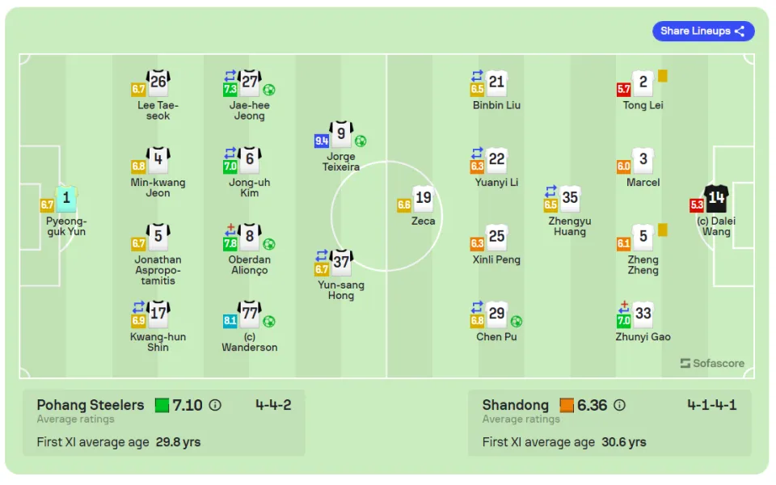
Task: Click injury substitution icon on Oberdan Alionço
Action: point(230,230)
